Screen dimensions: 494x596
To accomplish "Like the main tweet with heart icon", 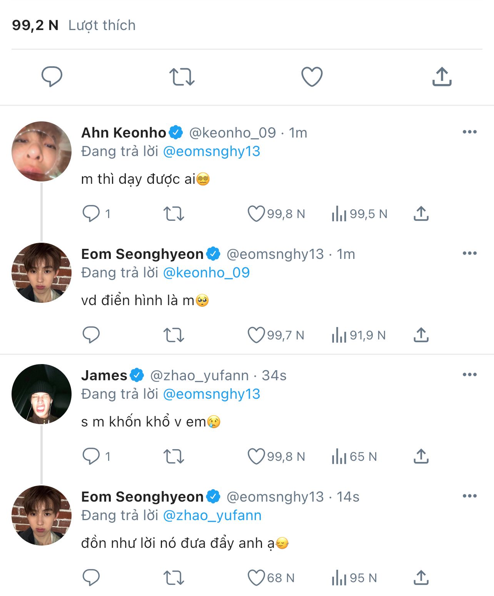I will 312,76.
